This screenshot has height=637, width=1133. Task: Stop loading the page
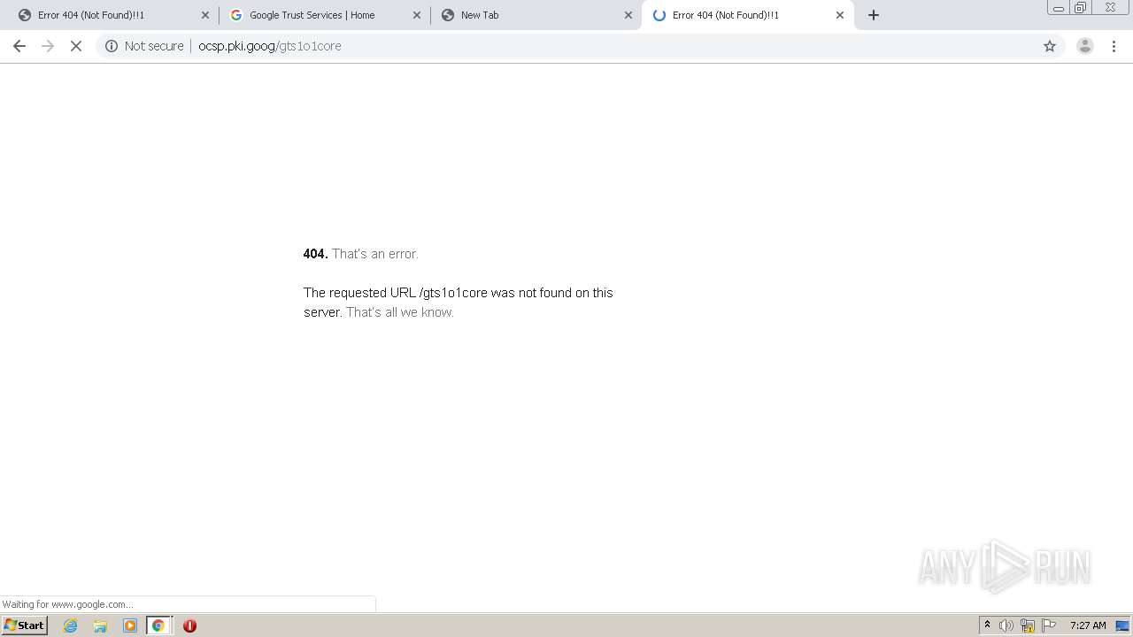[76, 46]
